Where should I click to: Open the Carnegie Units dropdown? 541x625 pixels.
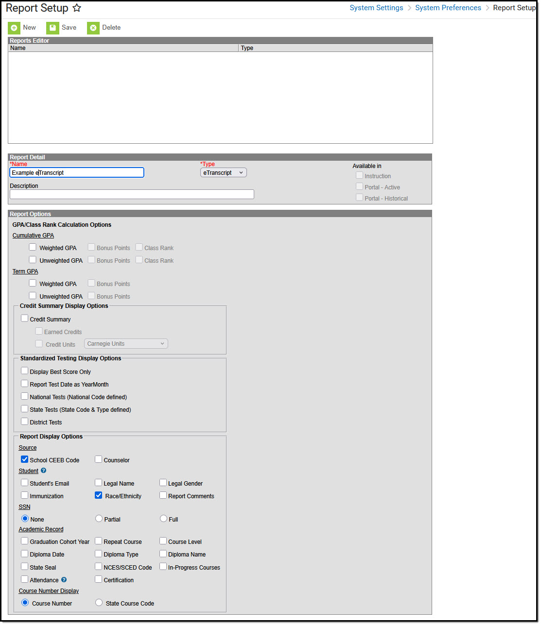click(x=125, y=343)
